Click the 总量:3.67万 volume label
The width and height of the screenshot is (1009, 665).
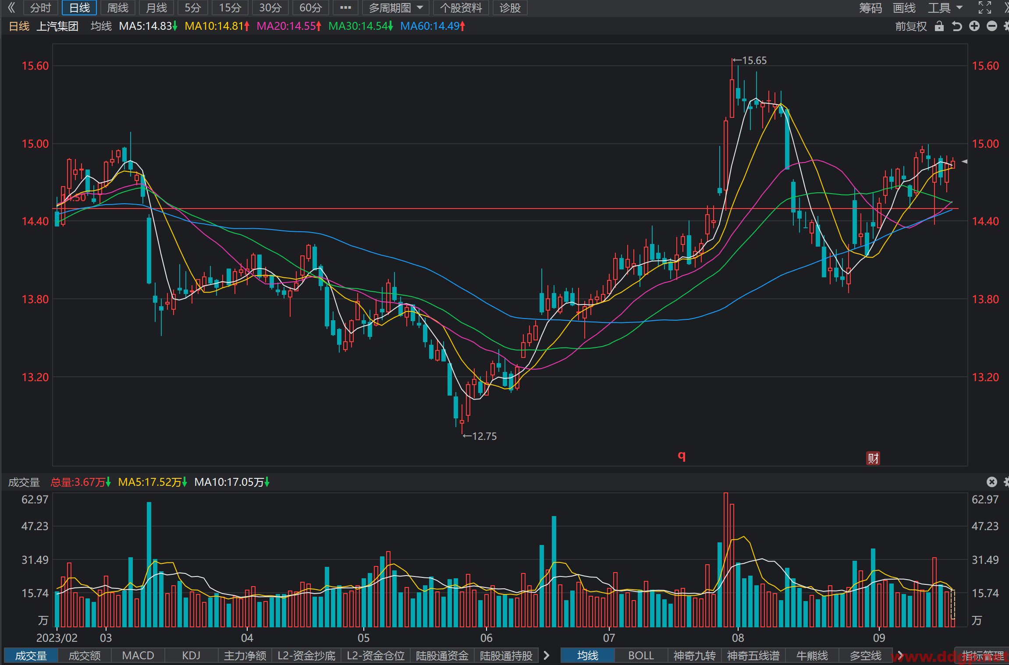[80, 482]
